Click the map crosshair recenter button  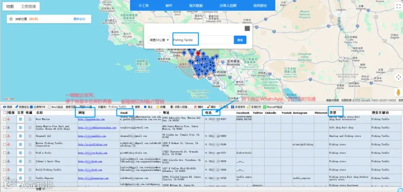(399, 77)
